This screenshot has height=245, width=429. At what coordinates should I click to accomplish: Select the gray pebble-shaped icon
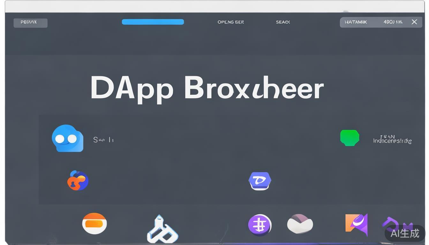coord(300,224)
